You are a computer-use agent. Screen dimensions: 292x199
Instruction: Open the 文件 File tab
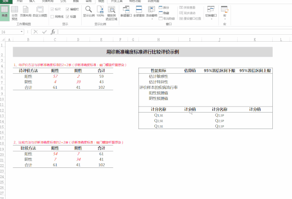[5, 1]
